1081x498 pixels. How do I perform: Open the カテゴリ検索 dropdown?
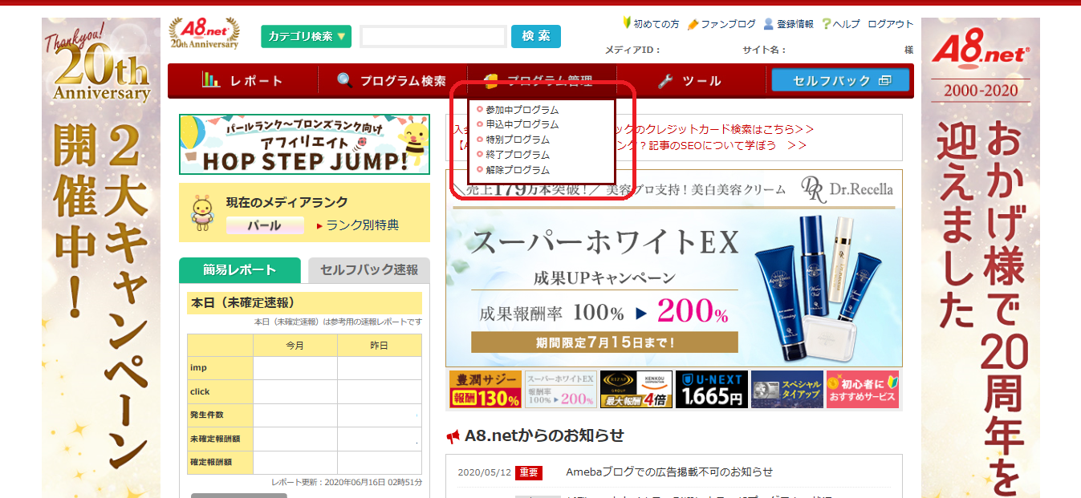tap(307, 36)
